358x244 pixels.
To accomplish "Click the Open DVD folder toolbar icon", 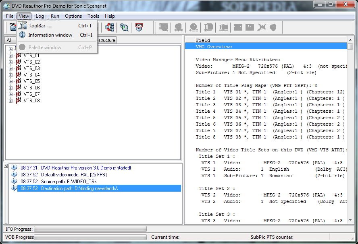I will point(12,27).
